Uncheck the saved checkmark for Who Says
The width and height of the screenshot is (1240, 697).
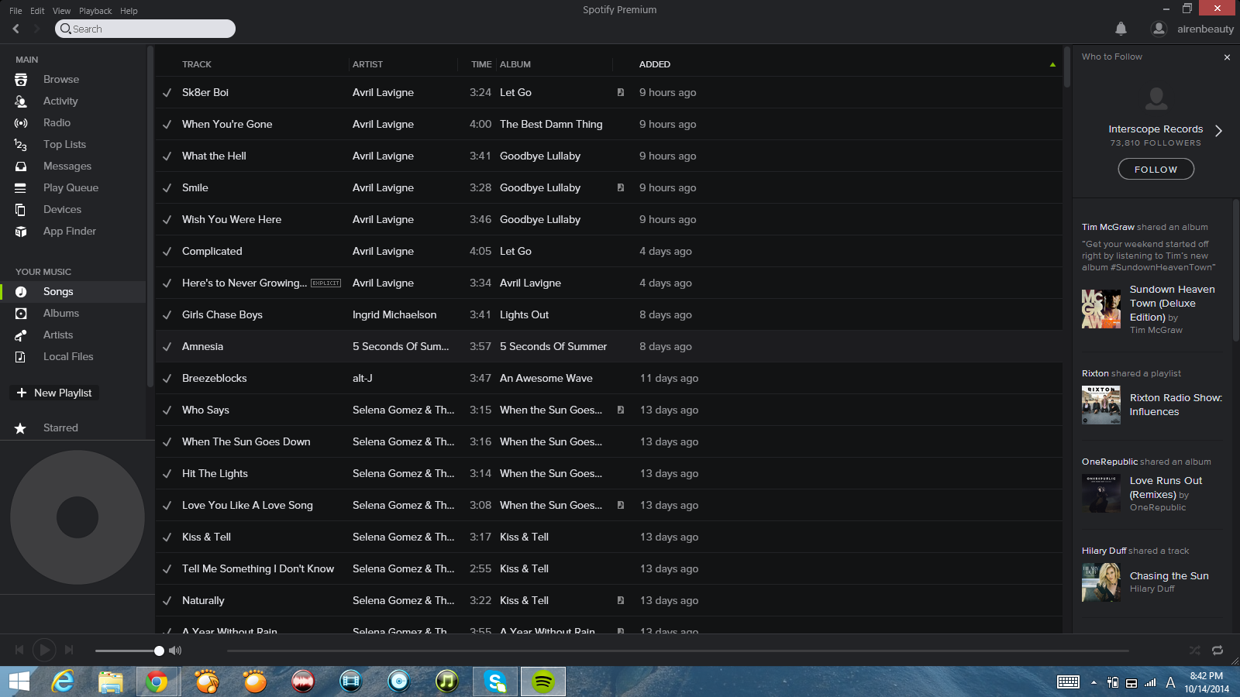pos(167,410)
